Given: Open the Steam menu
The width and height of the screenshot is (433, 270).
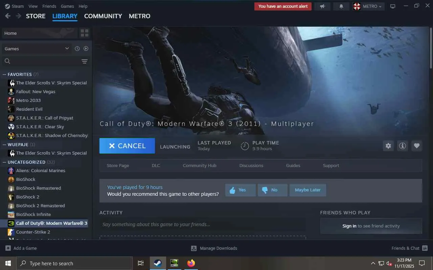Looking at the screenshot, I should tap(15, 6).
